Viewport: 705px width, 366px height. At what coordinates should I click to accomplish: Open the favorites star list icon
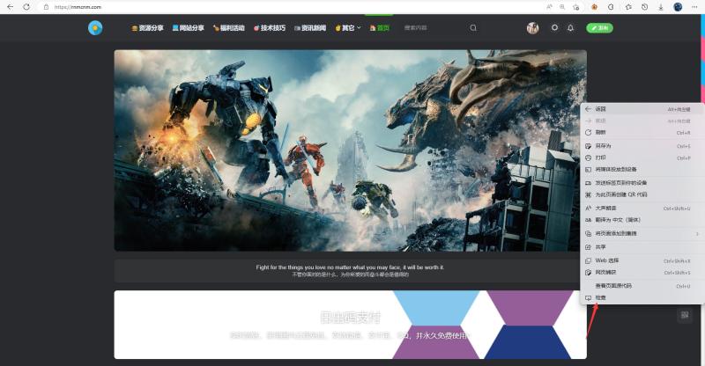628,7
